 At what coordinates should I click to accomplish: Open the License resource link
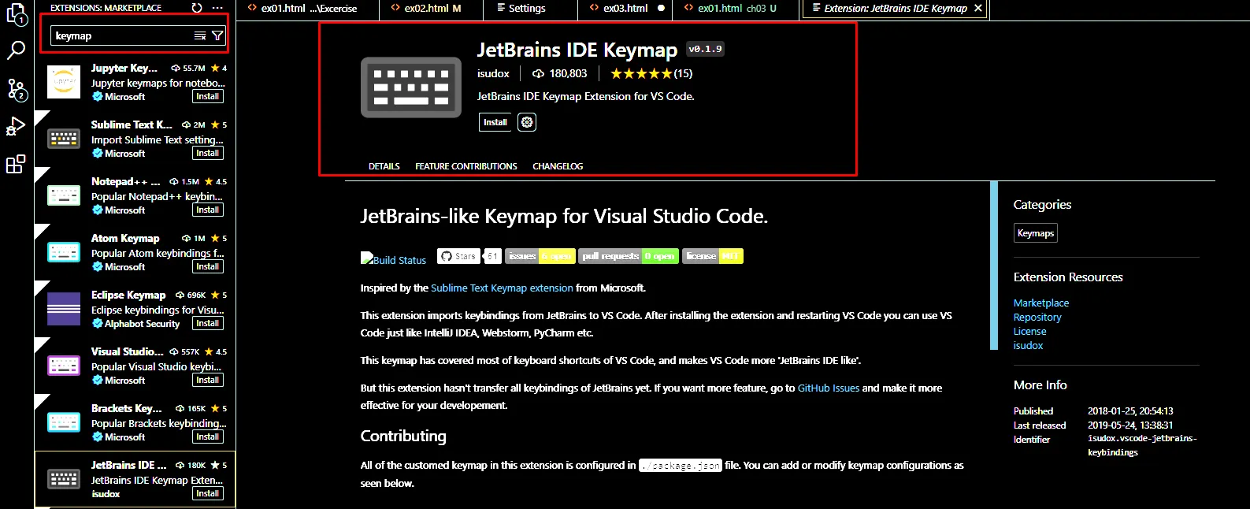coord(1030,331)
